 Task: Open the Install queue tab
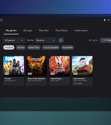[x=81, y=31]
